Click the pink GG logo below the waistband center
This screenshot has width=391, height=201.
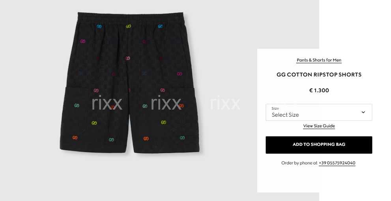[127, 58]
